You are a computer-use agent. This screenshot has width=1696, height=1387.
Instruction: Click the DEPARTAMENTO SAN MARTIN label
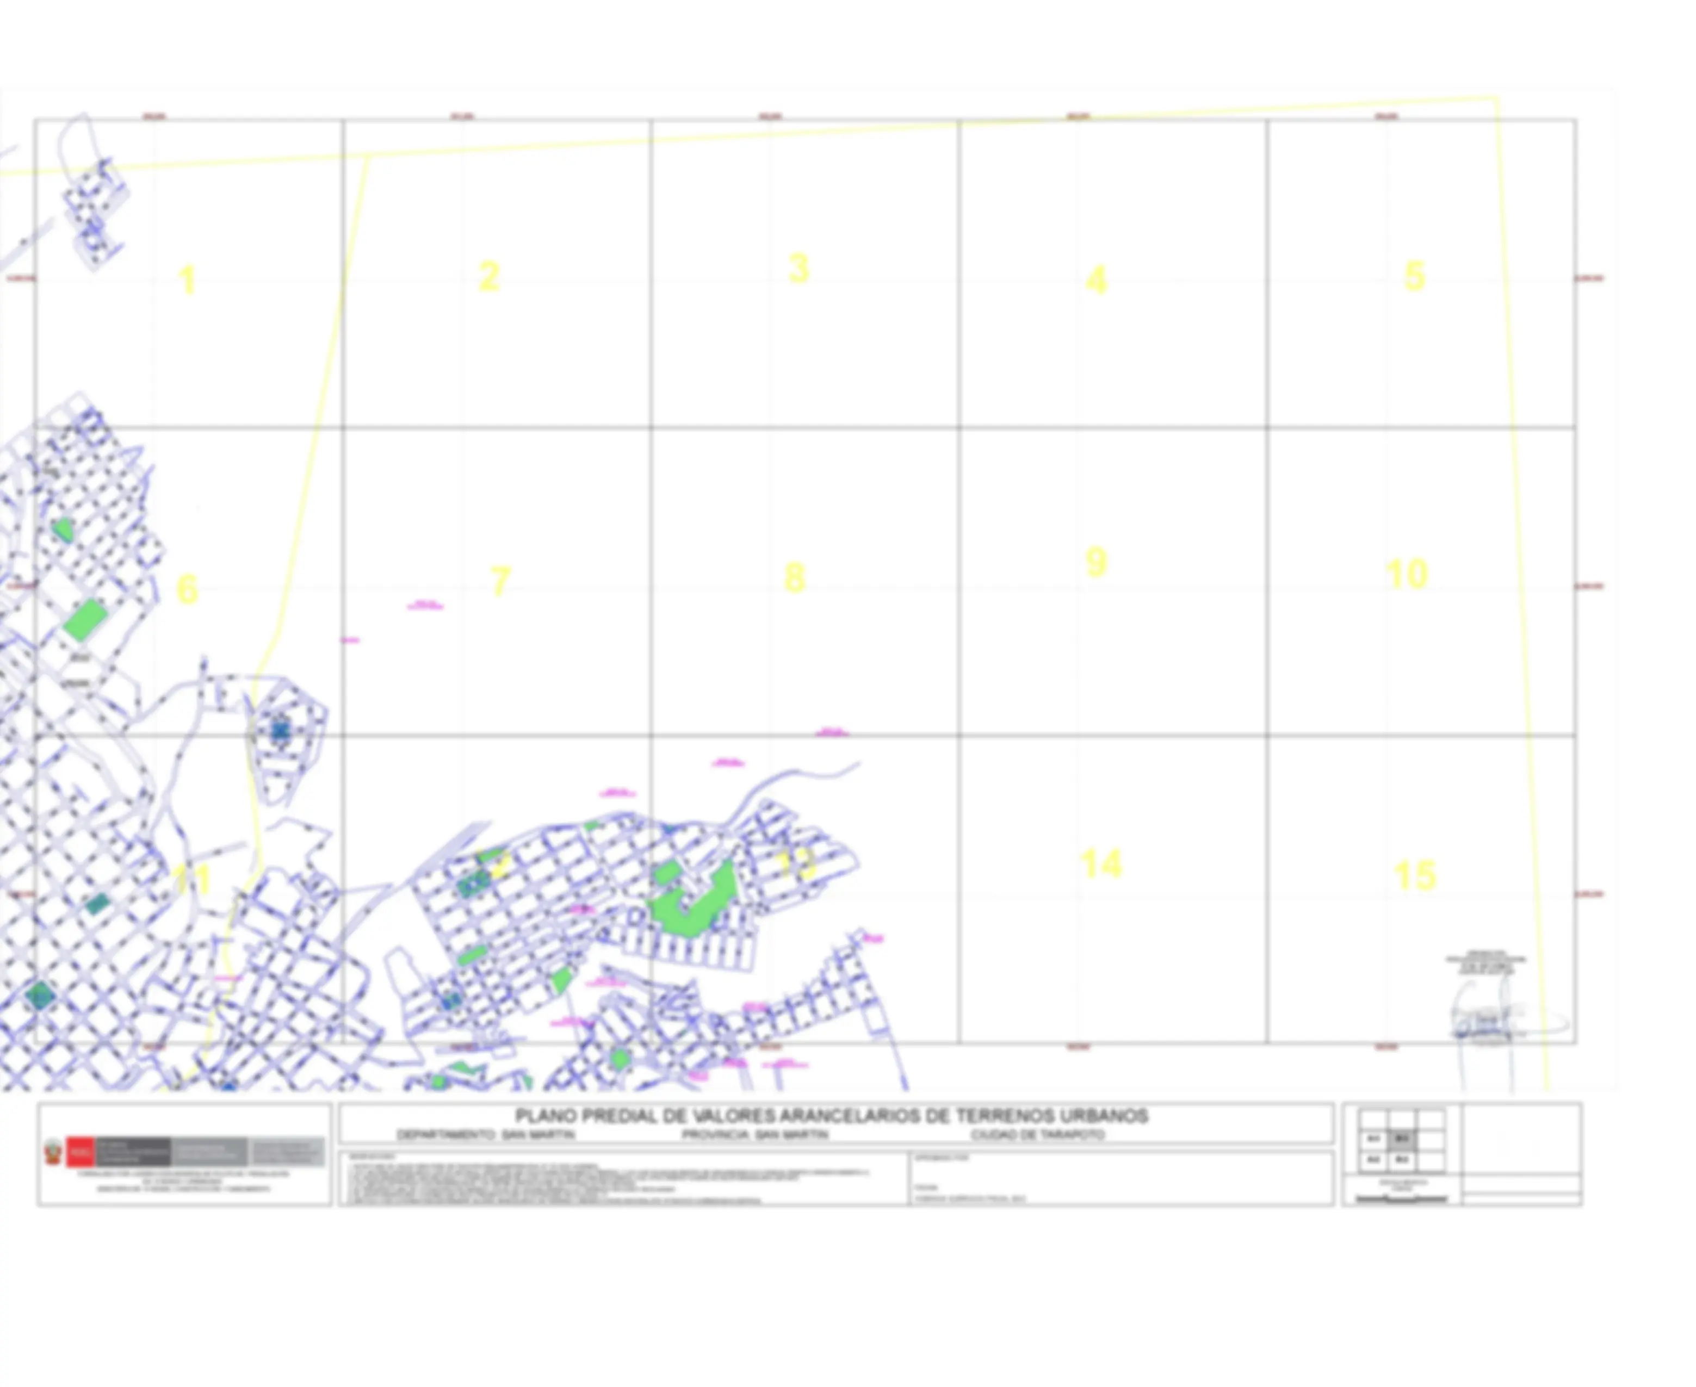(485, 1135)
